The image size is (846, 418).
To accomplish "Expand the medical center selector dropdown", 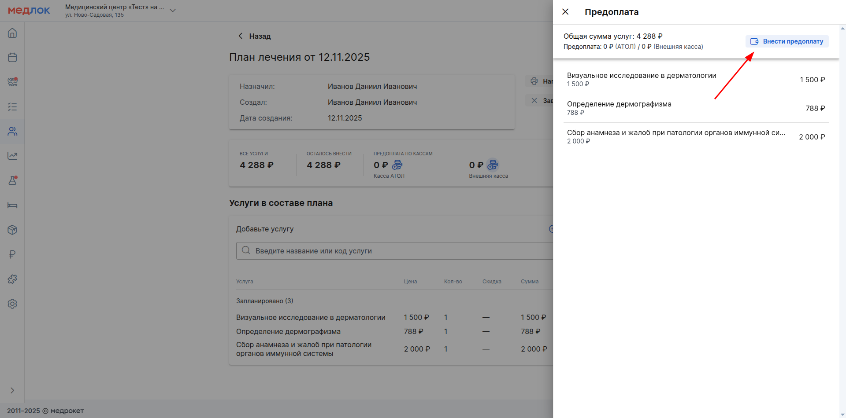I will tap(173, 11).
